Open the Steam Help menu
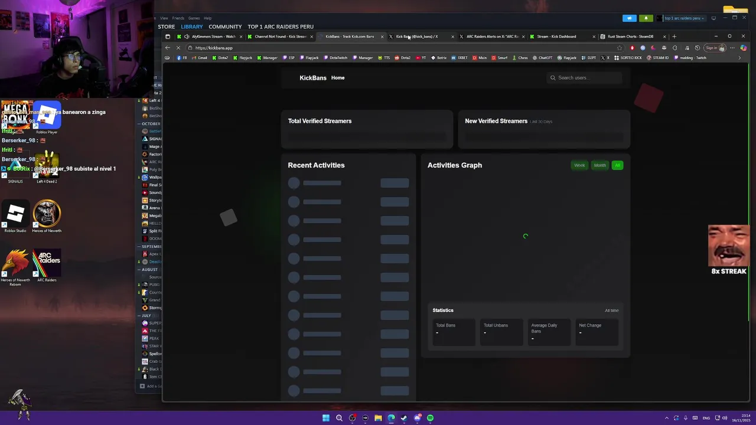Viewport: 756px width, 425px height. [x=207, y=18]
